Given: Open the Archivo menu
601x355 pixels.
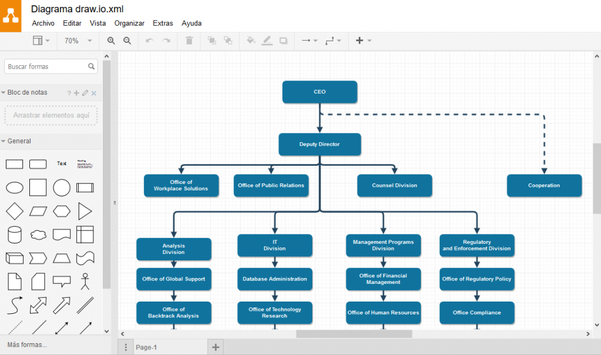Looking at the screenshot, I should pyautogui.click(x=43, y=24).
